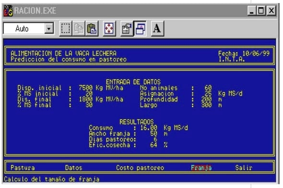Click the Disp. inicial value 7500
The width and height of the screenshot is (283, 188).
86,88
